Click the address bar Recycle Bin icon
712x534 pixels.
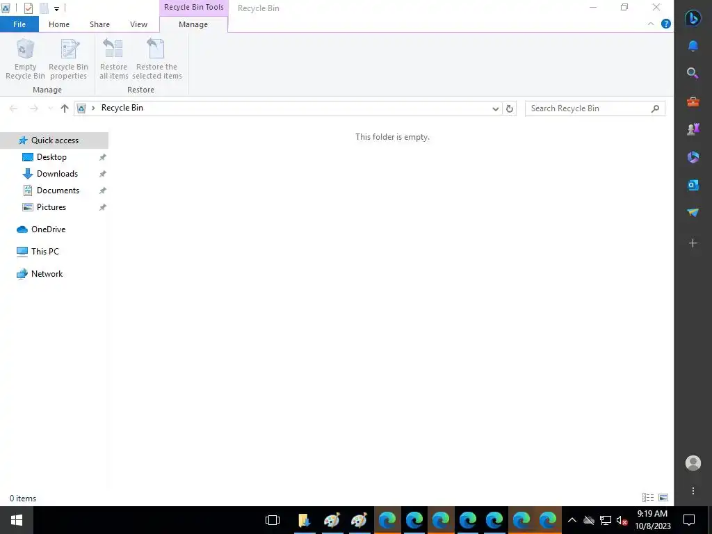[x=81, y=108]
